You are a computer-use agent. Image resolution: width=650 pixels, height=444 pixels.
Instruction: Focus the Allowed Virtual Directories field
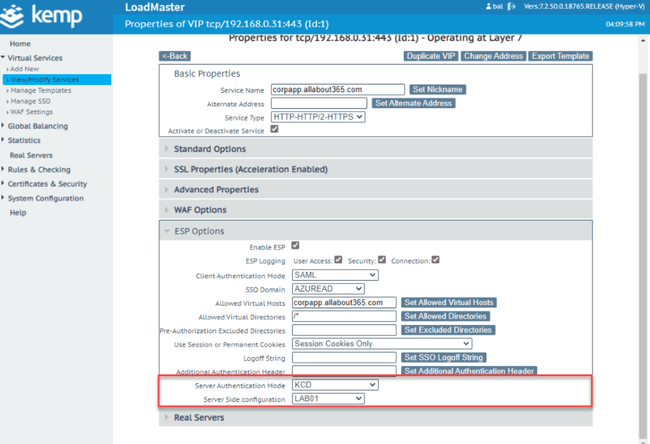click(344, 316)
